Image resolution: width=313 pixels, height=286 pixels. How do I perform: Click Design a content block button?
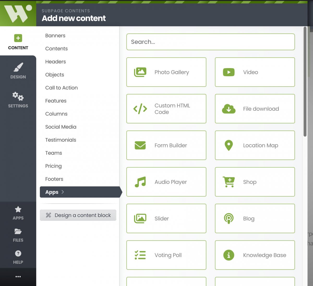click(78, 215)
